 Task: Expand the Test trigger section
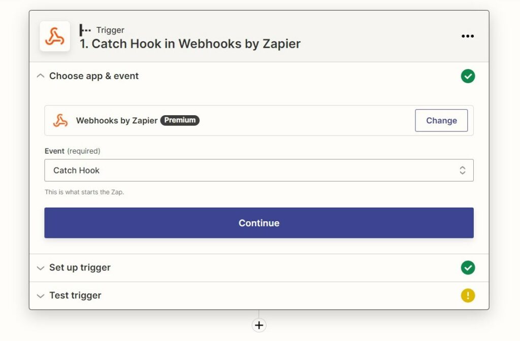tap(41, 296)
